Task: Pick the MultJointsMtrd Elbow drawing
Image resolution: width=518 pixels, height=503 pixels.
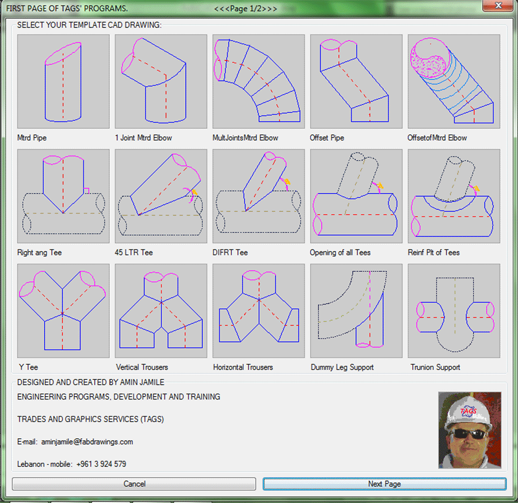Action: click(x=259, y=81)
